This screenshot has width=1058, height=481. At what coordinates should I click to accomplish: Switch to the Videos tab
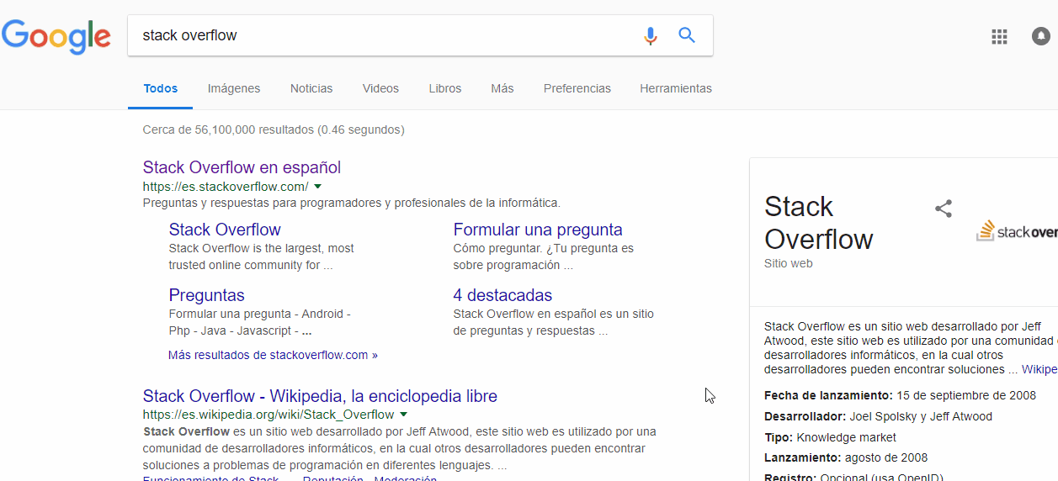[x=380, y=88]
